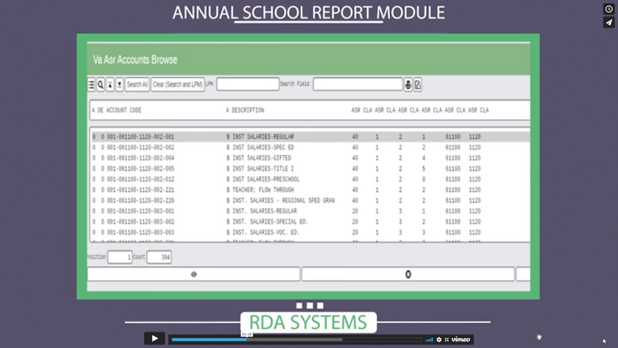Mute the video volume bars

click(x=429, y=339)
